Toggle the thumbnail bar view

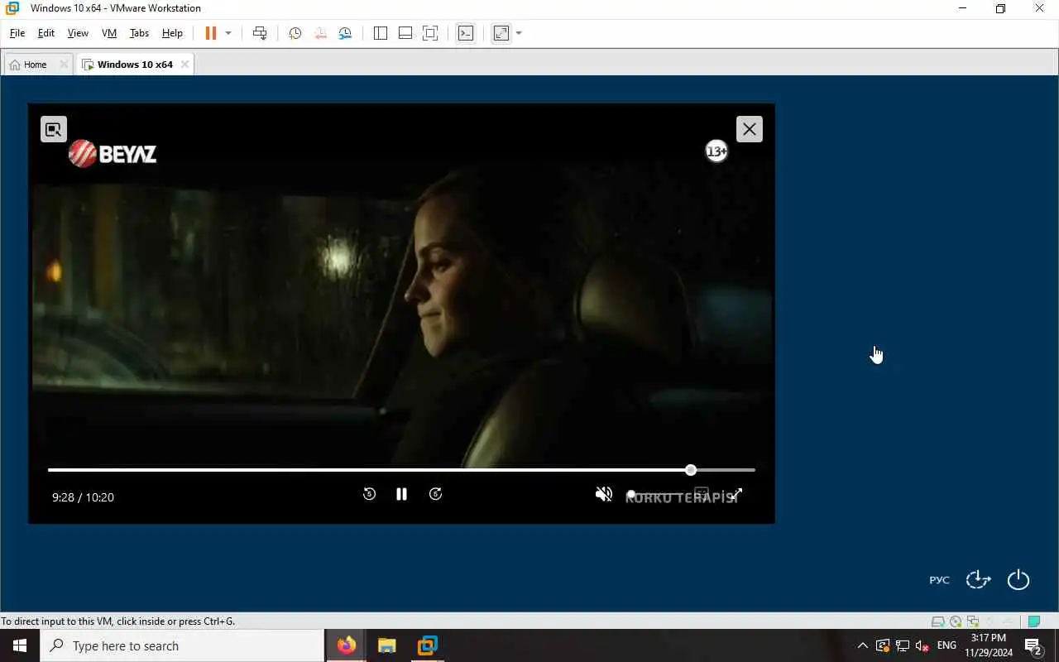point(405,33)
